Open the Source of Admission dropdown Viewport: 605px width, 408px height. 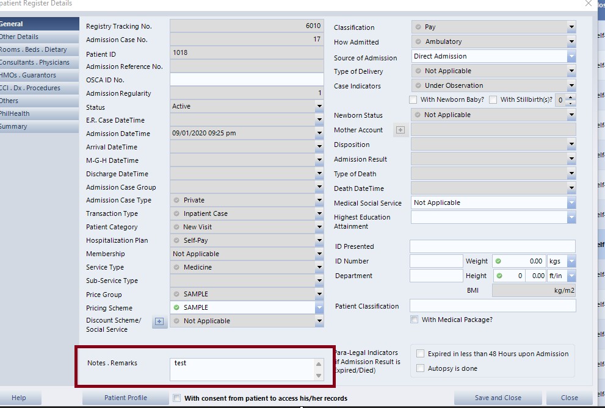pyautogui.click(x=571, y=56)
